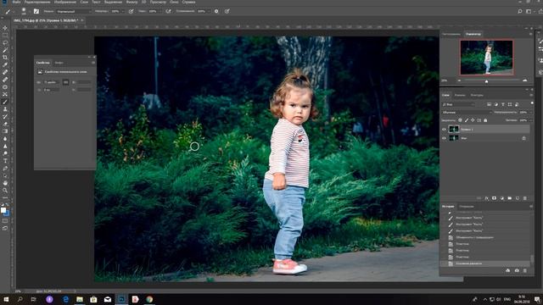Delete current state in History panel

[x=525, y=270]
